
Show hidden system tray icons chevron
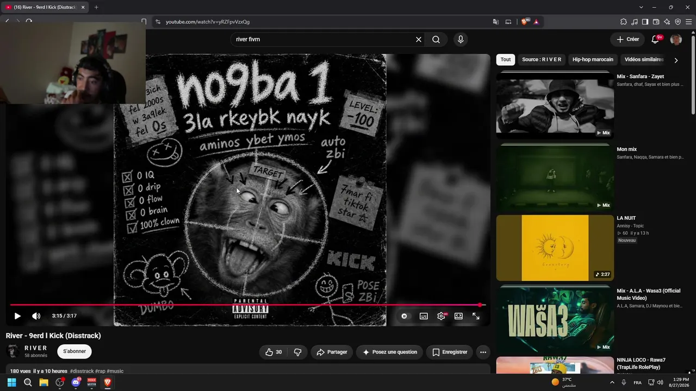click(612, 382)
